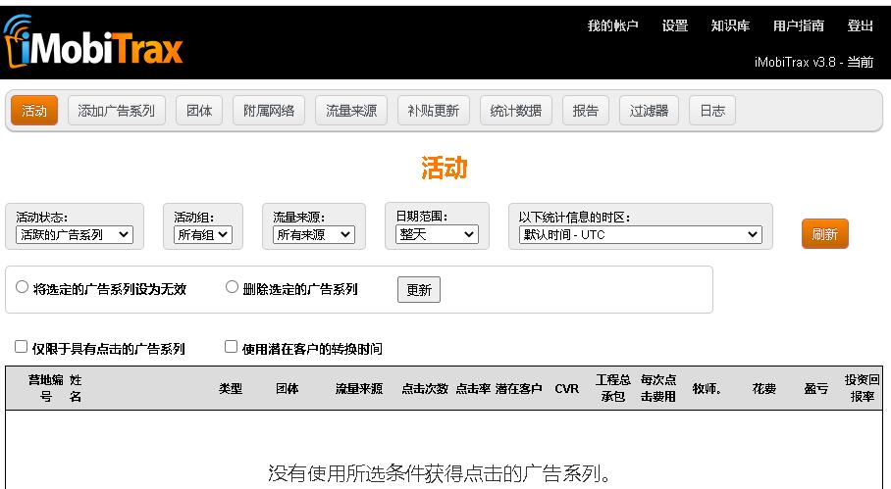891x489 pixels.
Task: Open the 设置 page
Action: 675,26
